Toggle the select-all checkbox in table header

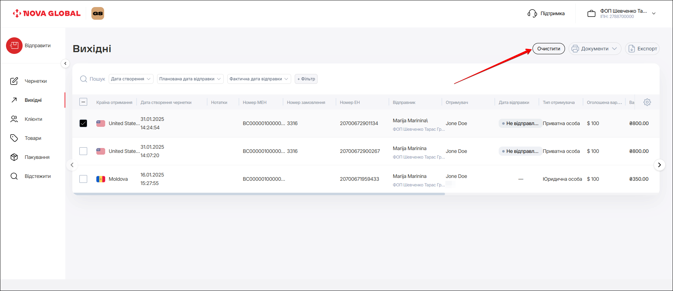pyautogui.click(x=83, y=102)
